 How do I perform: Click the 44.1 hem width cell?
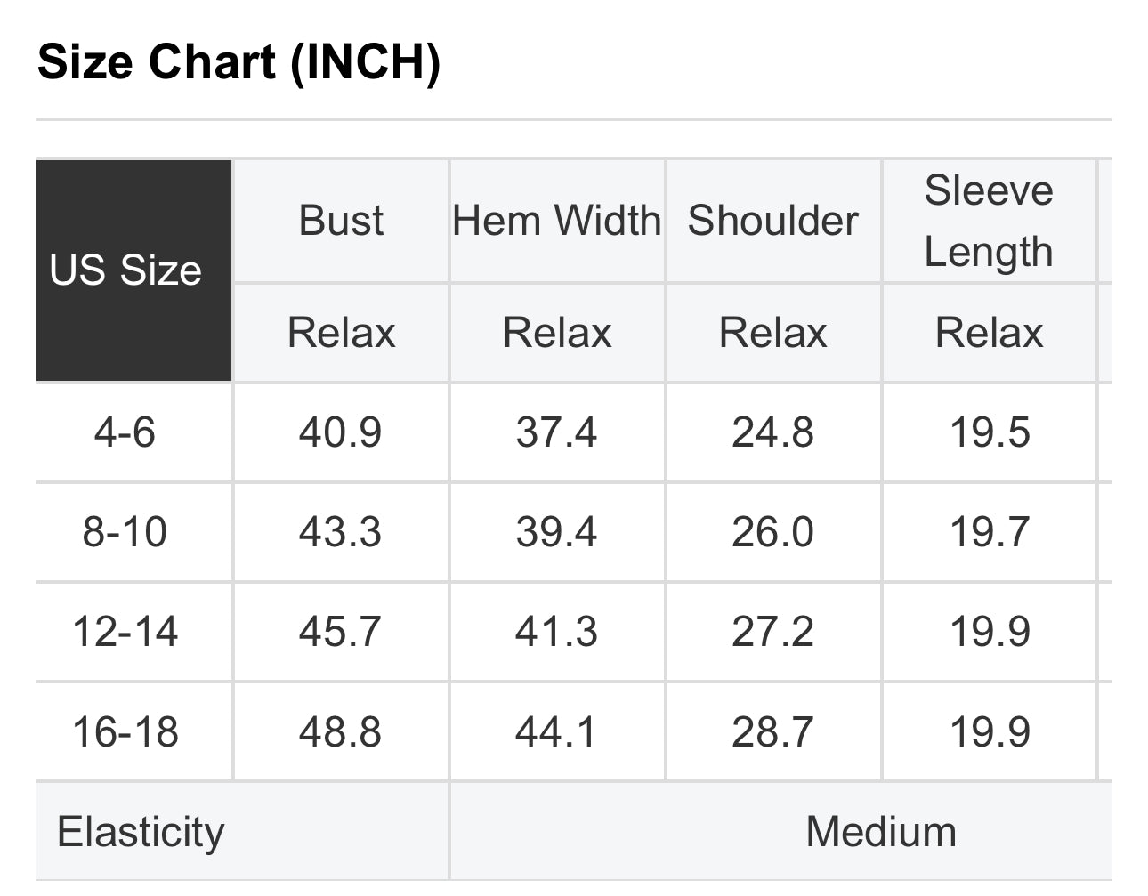[556, 731]
